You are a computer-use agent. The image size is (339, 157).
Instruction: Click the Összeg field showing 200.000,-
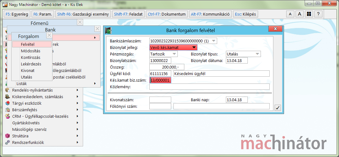point(167,67)
